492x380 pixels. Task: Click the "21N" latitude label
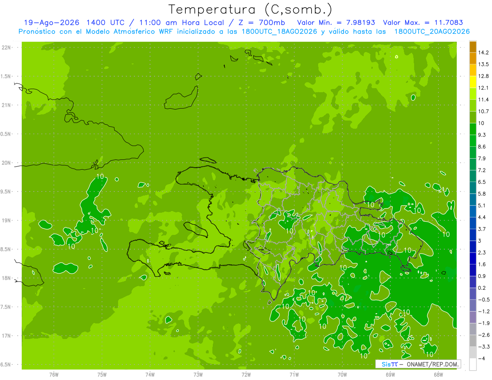tap(7, 105)
